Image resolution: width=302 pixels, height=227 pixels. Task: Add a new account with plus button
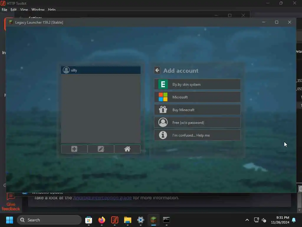pos(74,149)
